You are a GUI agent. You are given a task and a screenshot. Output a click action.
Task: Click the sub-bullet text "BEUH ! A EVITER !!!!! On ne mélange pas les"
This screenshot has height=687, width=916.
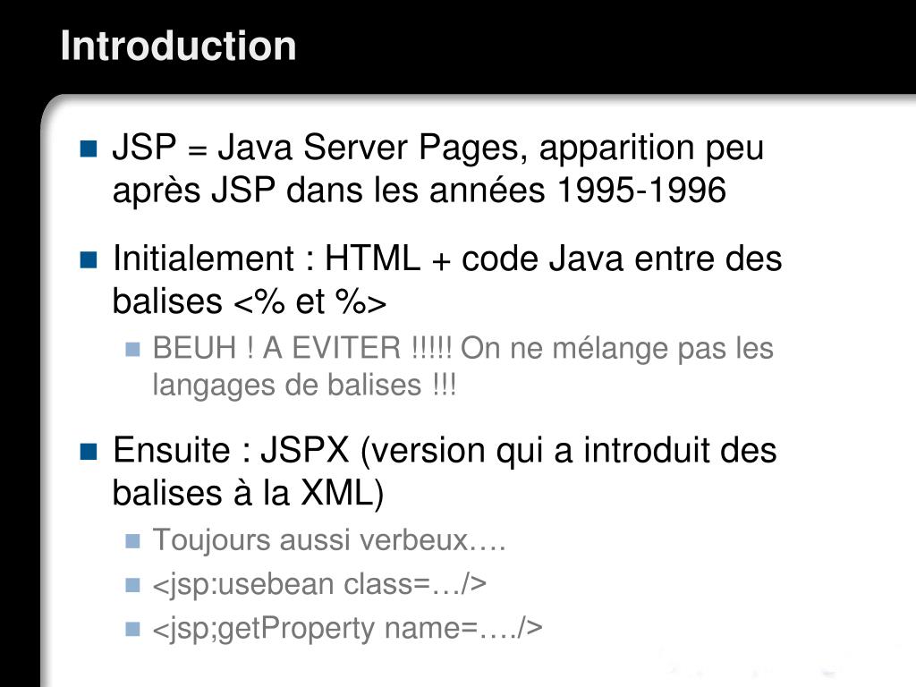[x=463, y=348]
